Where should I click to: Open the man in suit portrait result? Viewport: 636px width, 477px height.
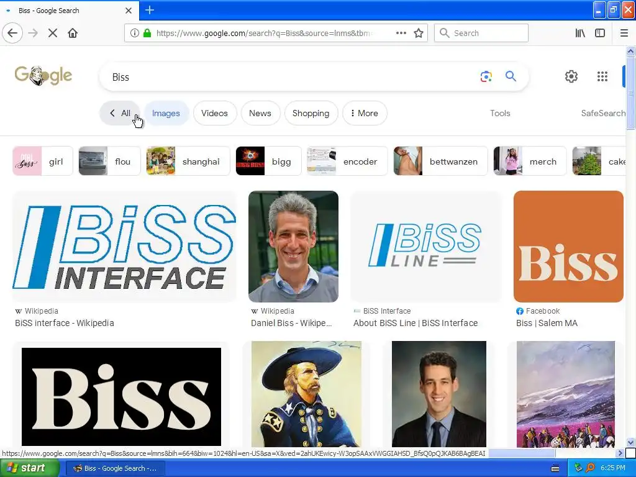pos(439,394)
